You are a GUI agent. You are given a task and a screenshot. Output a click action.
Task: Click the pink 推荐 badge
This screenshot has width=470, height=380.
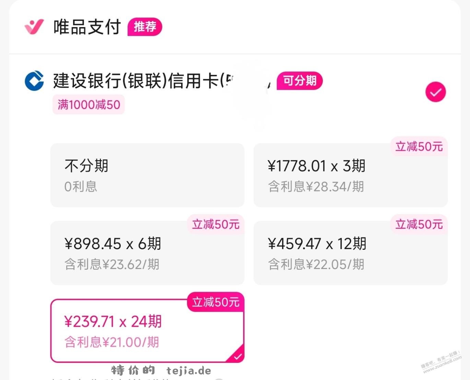coord(145,27)
